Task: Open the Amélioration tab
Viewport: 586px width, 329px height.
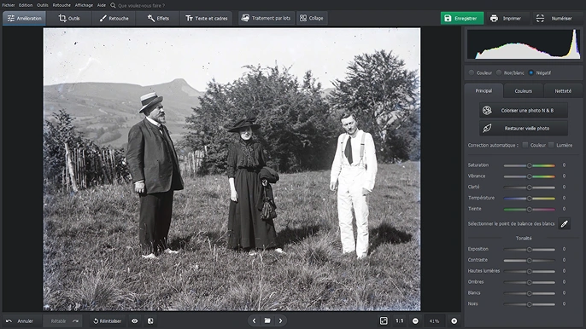Action: tap(24, 18)
